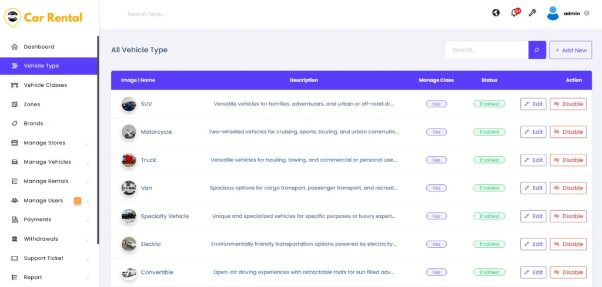Click the globe icon in top bar
The width and height of the screenshot is (602, 287).
click(x=496, y=13)
